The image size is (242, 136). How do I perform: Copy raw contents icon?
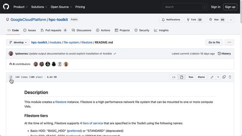[x=224, y=77]
